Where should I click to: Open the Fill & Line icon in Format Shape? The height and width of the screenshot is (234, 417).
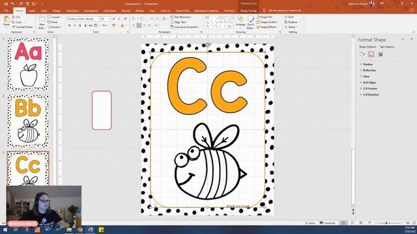362,55
